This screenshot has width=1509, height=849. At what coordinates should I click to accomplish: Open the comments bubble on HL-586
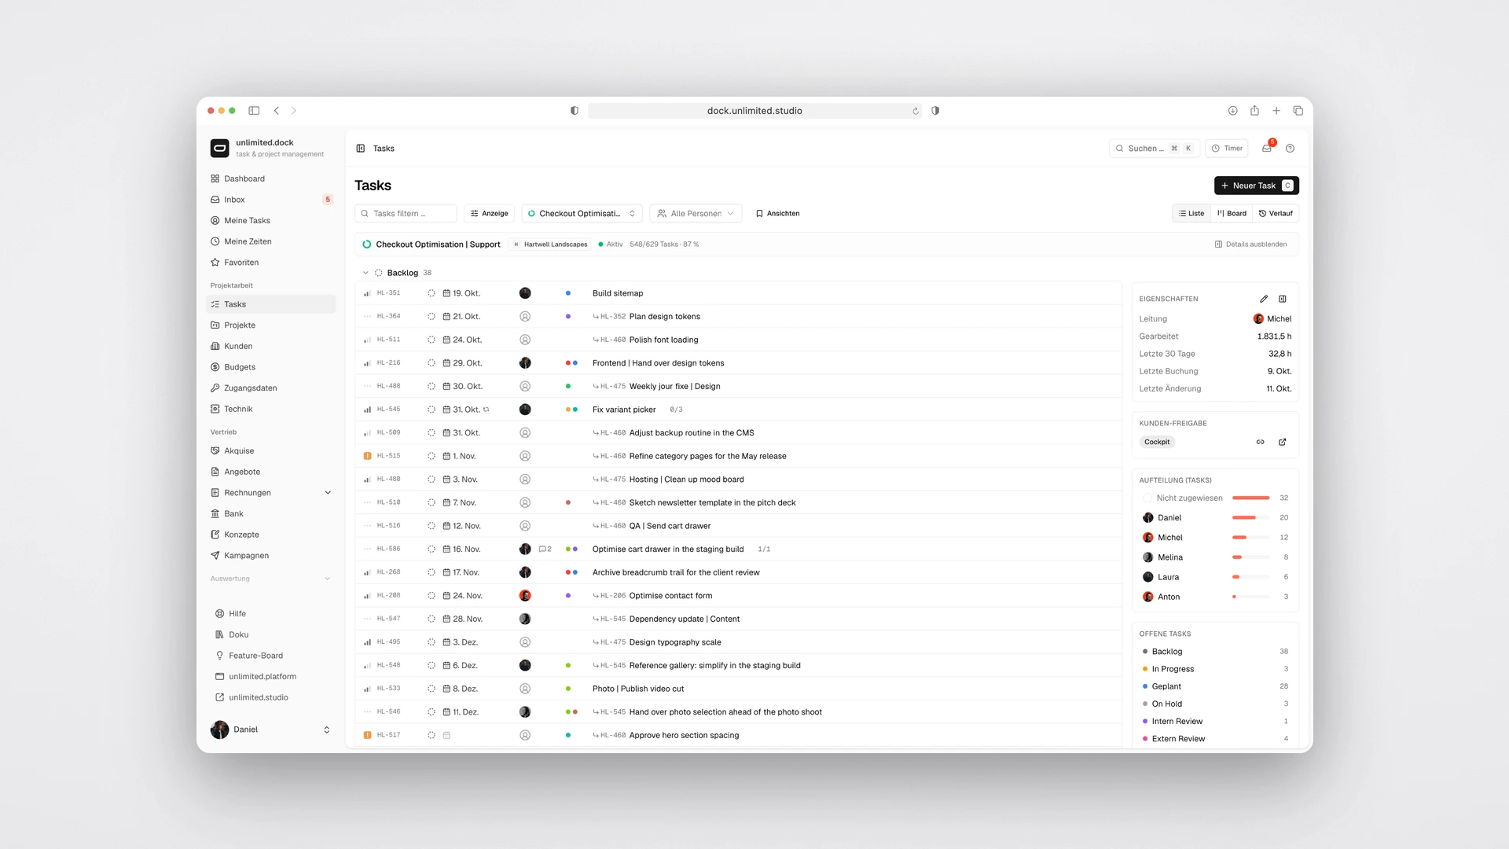click(545, 549)
